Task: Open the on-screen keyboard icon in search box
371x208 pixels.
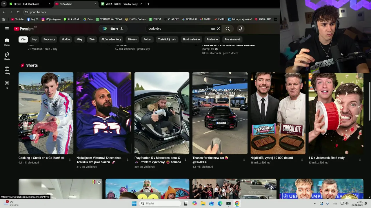Action: (213, 29)
